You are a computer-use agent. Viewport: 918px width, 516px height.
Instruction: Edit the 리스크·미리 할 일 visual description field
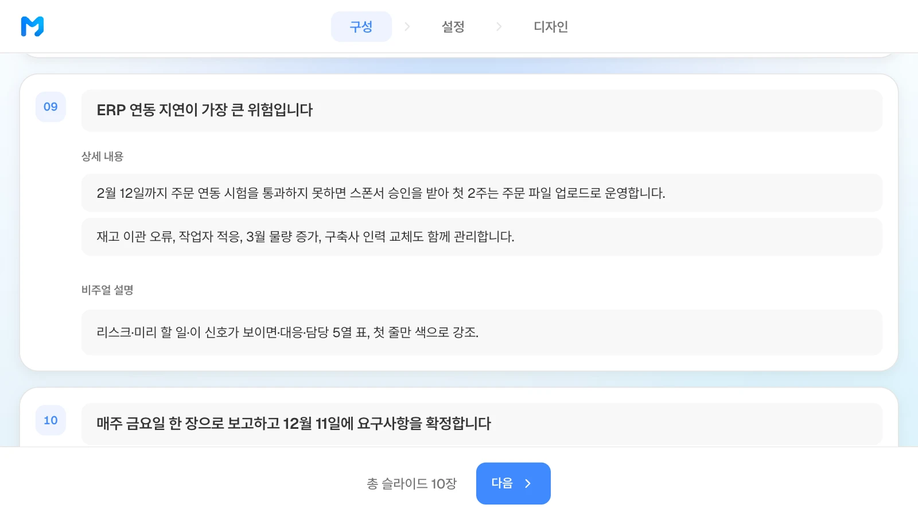tap(482, 332)
